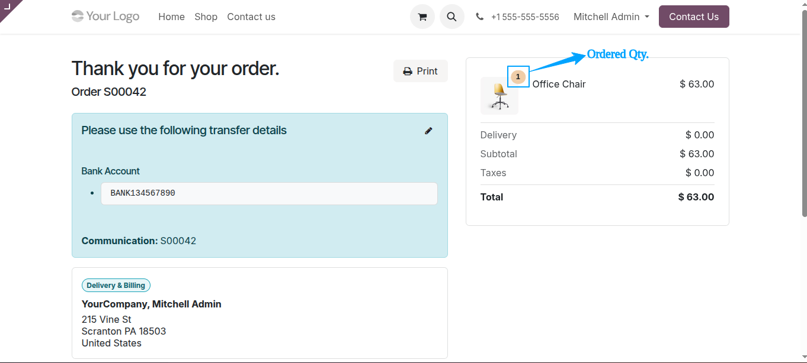Click the BANK134567890 account field
The width and height of the screenshot is (807, 363).
click(269, 193)
